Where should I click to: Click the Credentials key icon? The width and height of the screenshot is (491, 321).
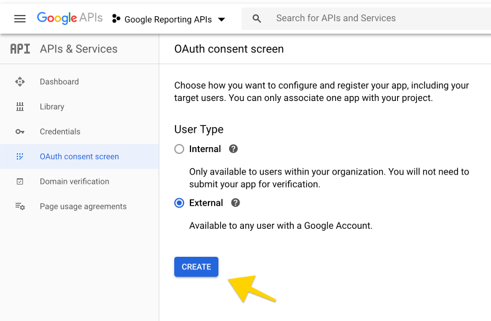pyautogui.click(x=20, y=132)
